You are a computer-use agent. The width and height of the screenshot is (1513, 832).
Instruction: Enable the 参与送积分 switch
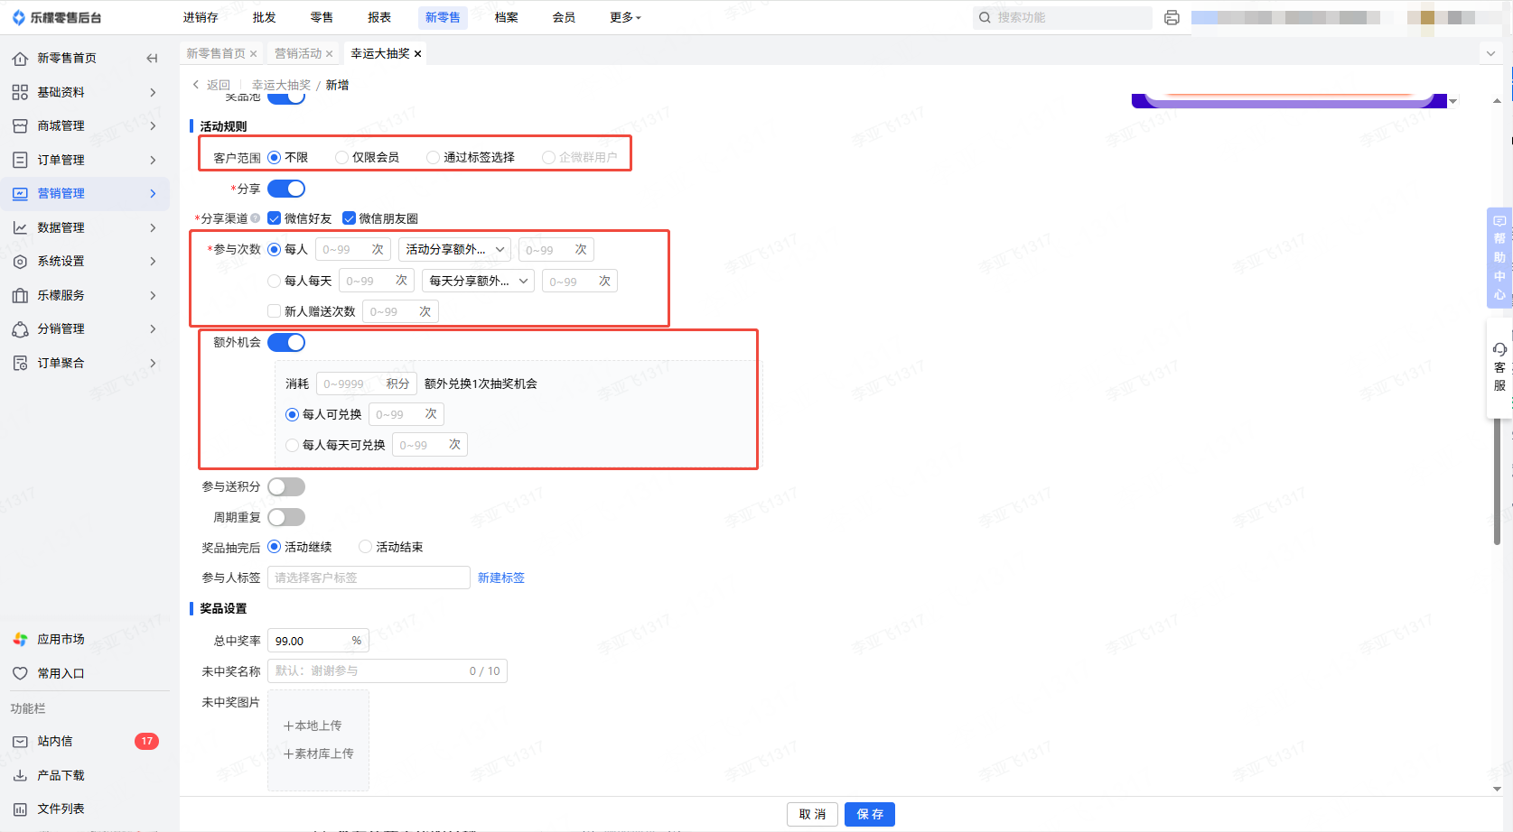point(286,486)
